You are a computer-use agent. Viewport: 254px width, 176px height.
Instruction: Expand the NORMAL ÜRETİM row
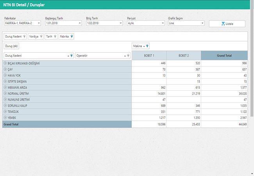coord(5,93)
